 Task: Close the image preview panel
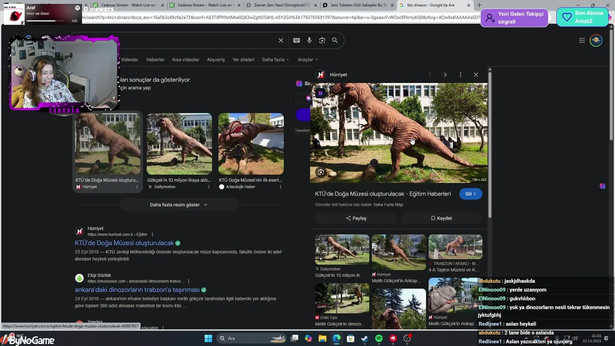pos(476,74)
